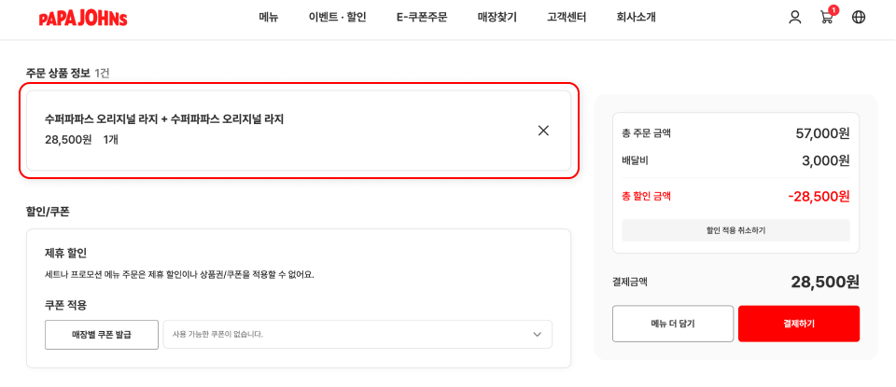Expand the coupon selection dropdown
Screen dimensions: 896x387
[357, 335]
